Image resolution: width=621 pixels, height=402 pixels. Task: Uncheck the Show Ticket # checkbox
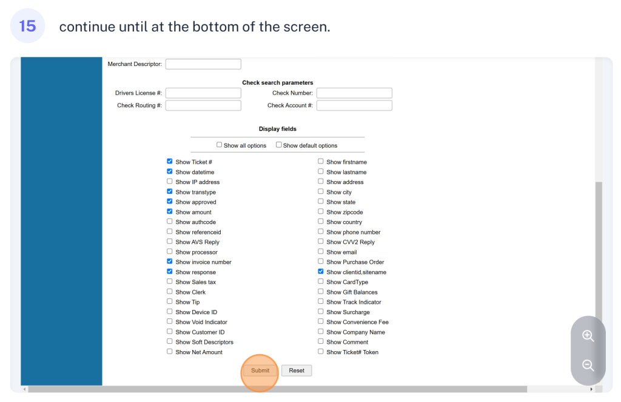click(x=170, y=162)
